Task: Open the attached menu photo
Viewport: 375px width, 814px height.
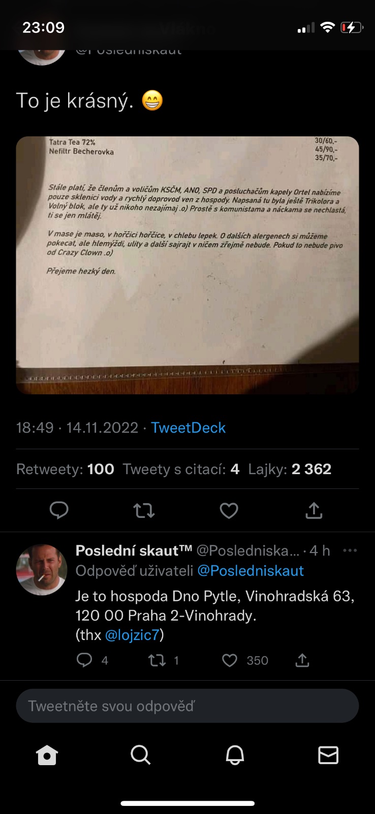Action: [188, 265]
